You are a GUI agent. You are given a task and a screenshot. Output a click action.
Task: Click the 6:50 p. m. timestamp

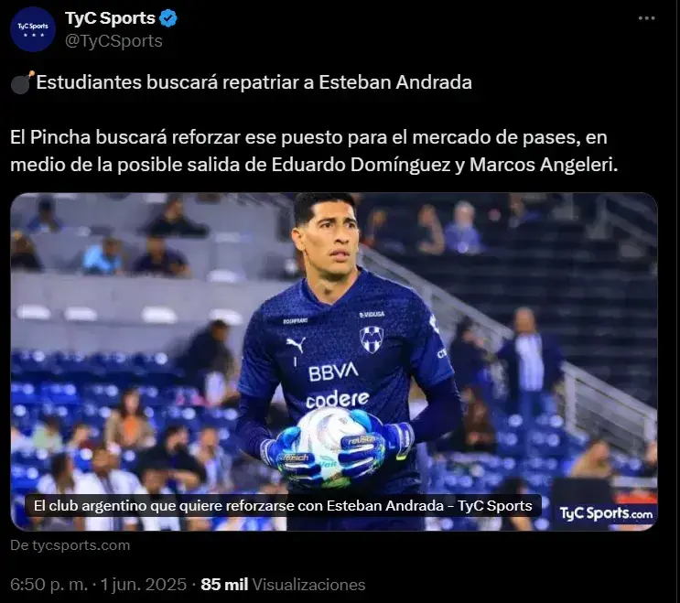coord(49,585)
